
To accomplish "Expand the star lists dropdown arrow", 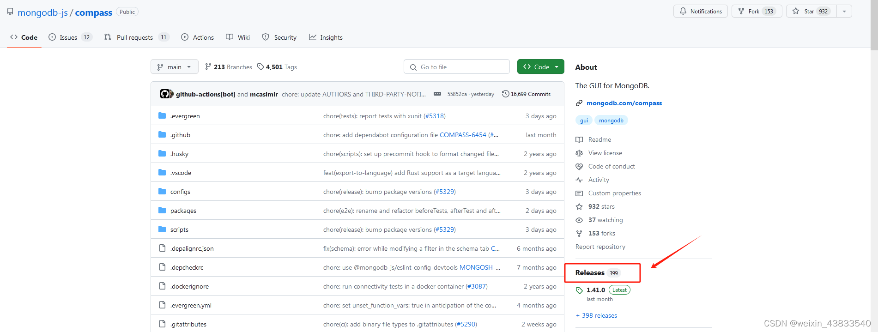I will pos(844,12).
